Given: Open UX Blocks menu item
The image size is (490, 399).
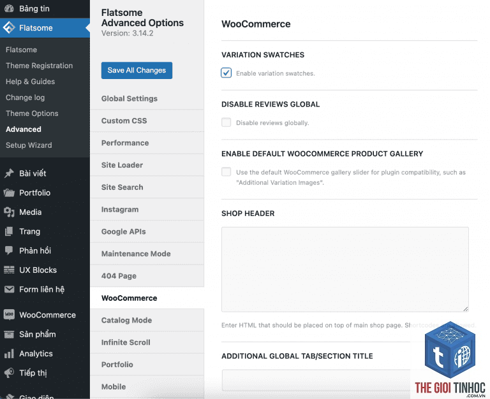Looking at the screenshot, I should tap(45, 270).
